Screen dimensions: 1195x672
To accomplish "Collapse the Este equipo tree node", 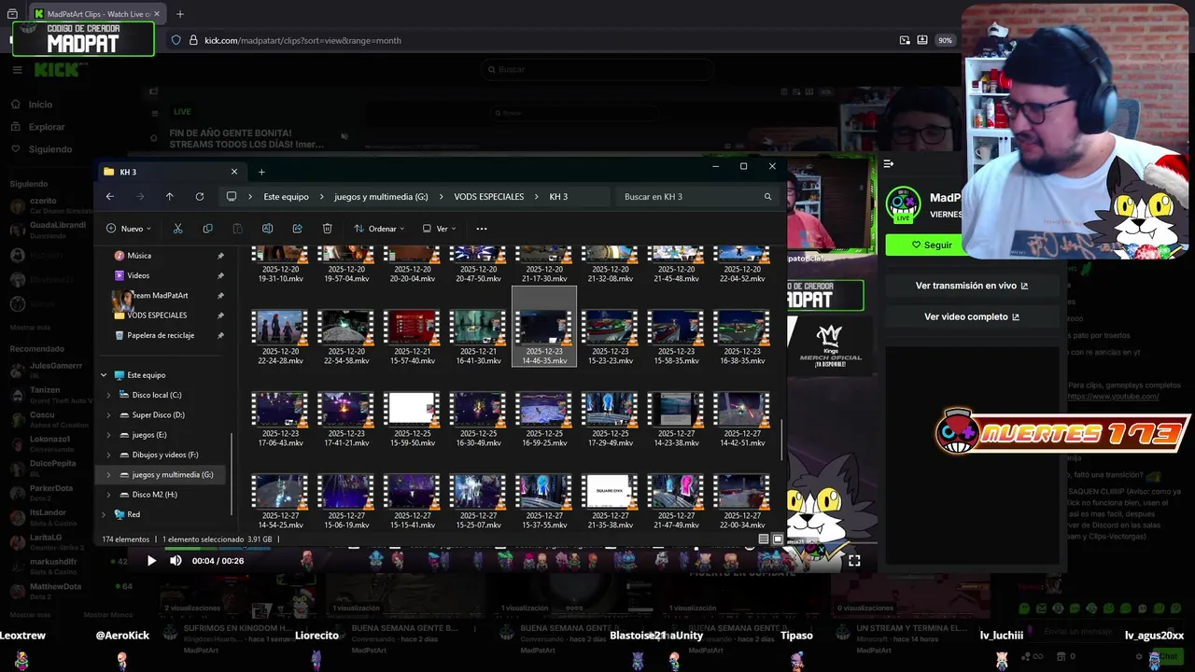I will pyautogui.click(x=104, y=375).
